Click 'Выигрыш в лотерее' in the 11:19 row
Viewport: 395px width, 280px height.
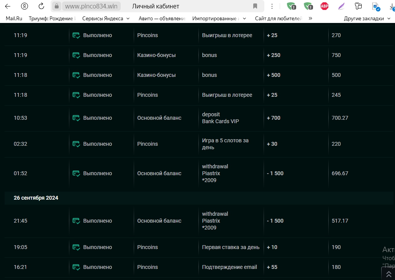(227, 35)
